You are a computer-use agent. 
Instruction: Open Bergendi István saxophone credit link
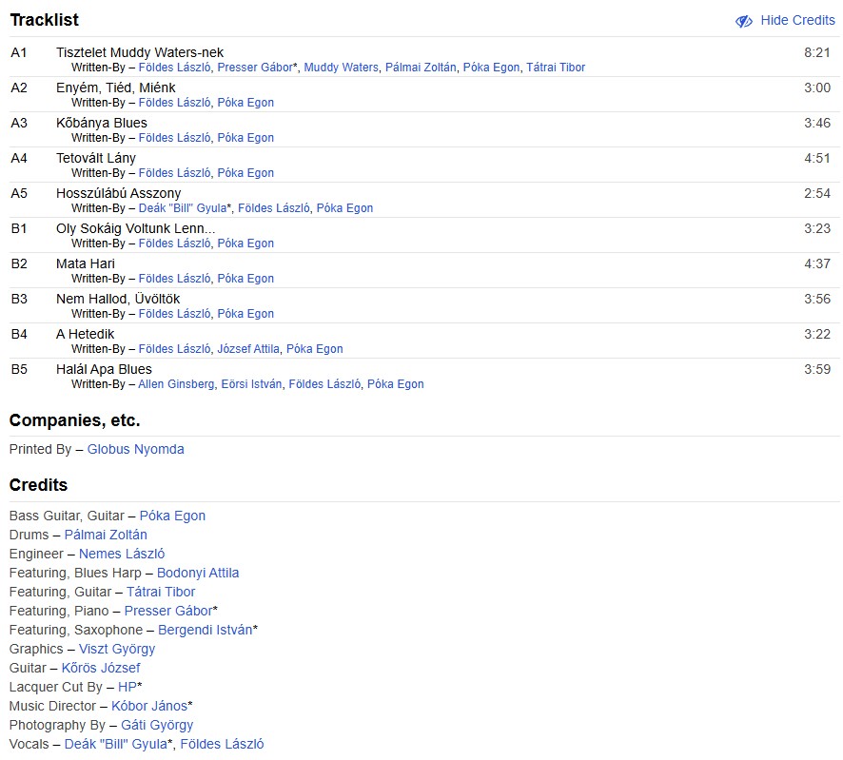tap(205, 630)
